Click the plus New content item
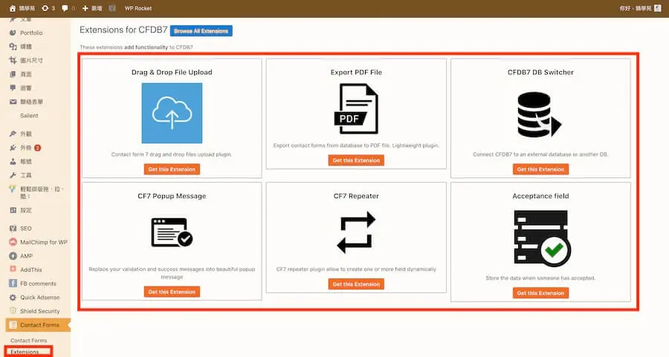 [x=91, y=8]
